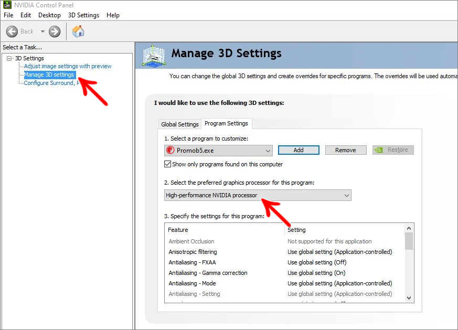Click the NVIDIA Control Panel title icon

(x=7, y=5)
